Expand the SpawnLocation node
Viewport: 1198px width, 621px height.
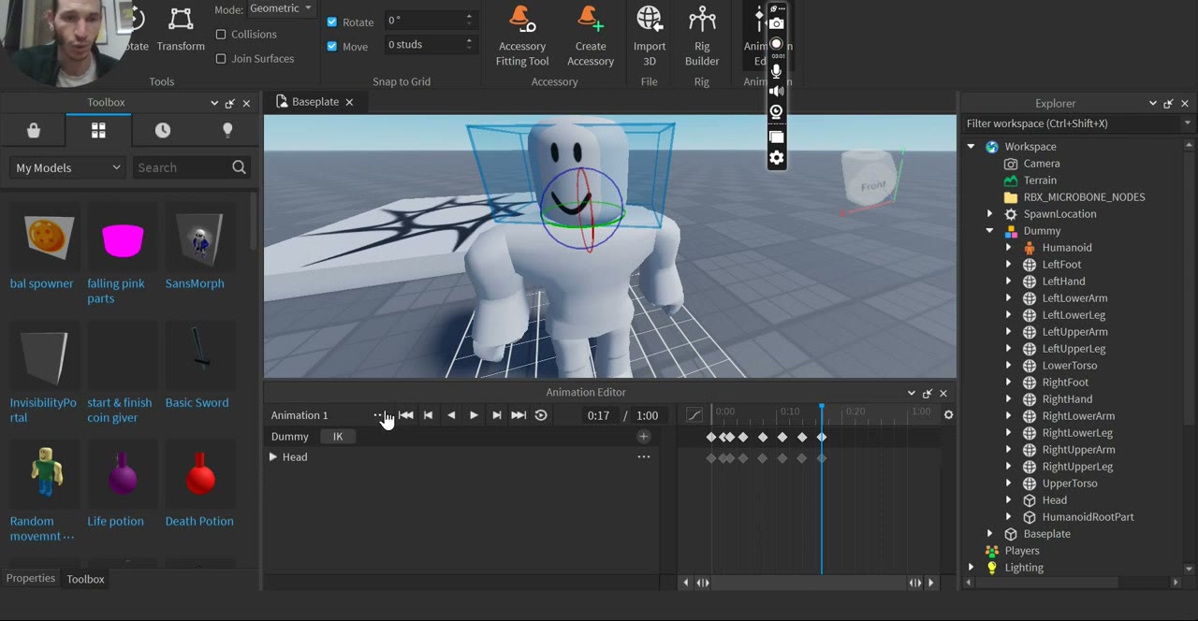(x=990, y=214)
